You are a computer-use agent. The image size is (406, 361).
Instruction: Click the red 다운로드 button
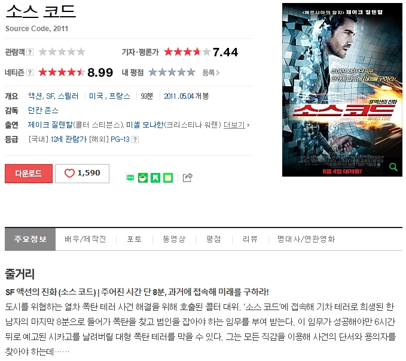[29, 174]
